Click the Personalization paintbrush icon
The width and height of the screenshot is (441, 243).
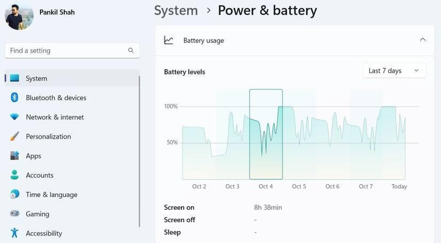pyautogui.click(x=14, y=136)
